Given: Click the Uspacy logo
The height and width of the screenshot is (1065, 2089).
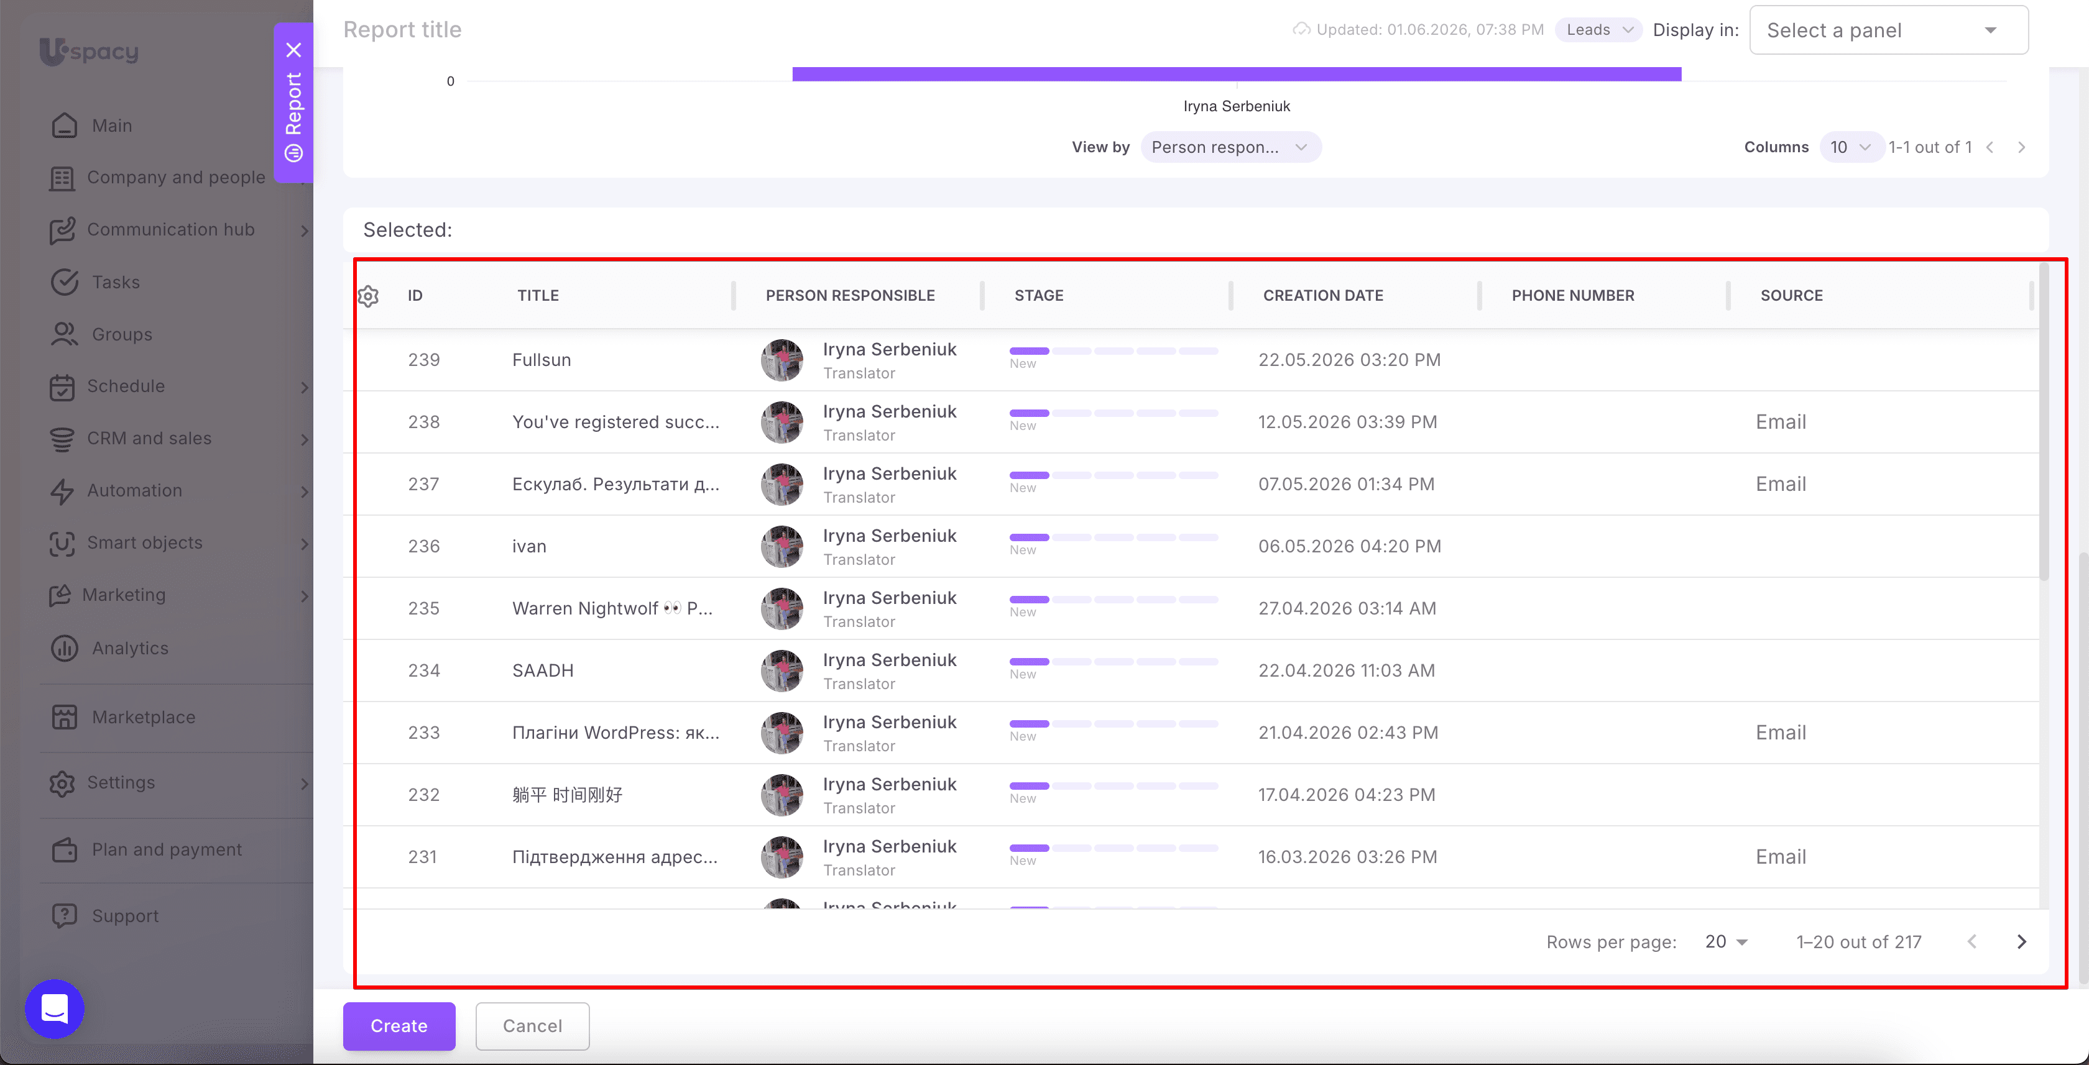Looking at the screenshot, I should 89,51.
